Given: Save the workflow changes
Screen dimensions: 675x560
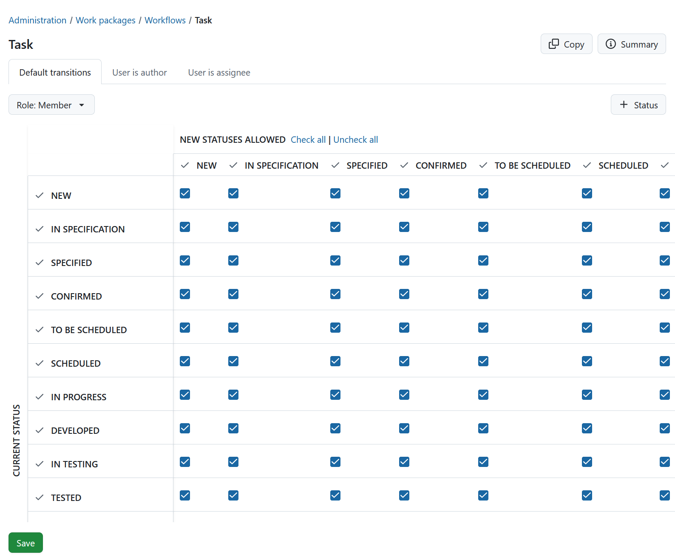Looking at the screenshot, I should point(26,543).
